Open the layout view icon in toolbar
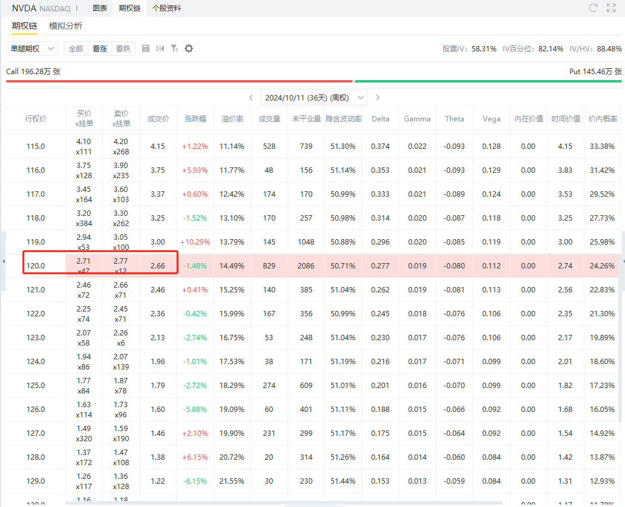The image size is (625, 507). [146, 48]
